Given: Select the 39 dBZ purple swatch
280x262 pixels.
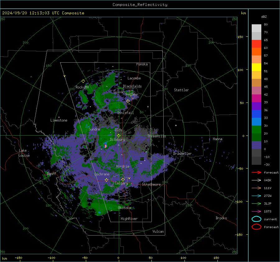Looking at the screenshot, I should point(256,106).
